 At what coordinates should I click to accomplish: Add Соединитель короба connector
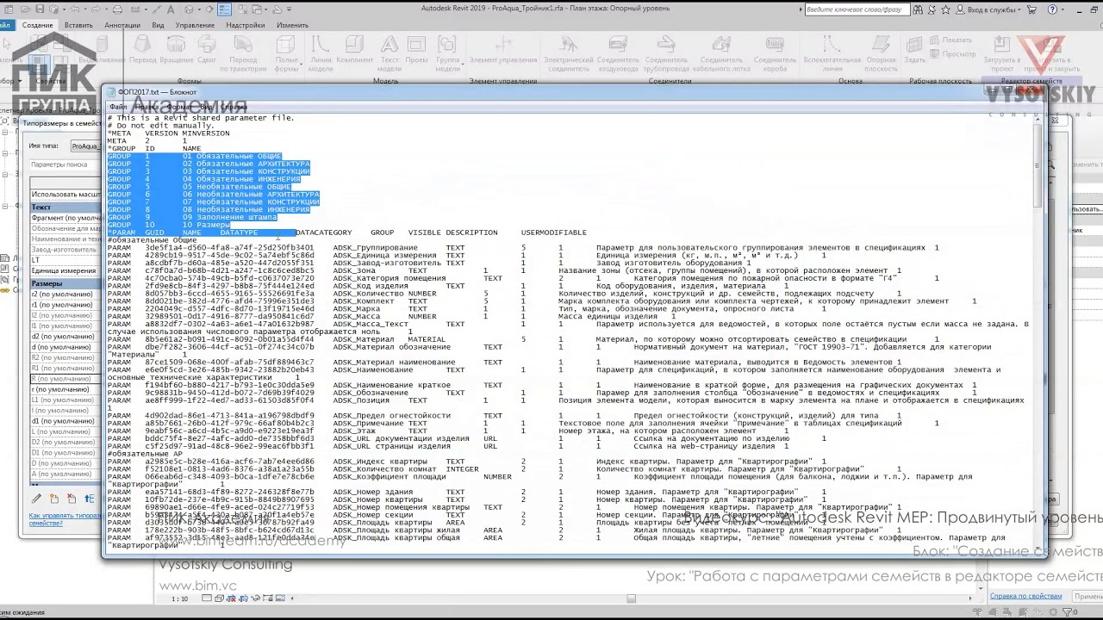775,55
